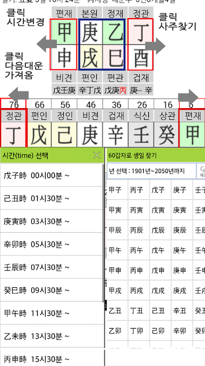Choose 丙寅 in the 60갑자 grid
This screenshot has width=205, height=366.
[x=139, y=210]
